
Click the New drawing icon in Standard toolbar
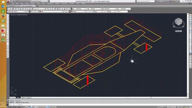click(8, 9)
